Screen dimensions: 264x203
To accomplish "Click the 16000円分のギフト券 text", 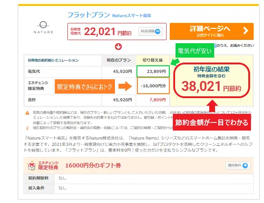I will click(x=93, y=166).
